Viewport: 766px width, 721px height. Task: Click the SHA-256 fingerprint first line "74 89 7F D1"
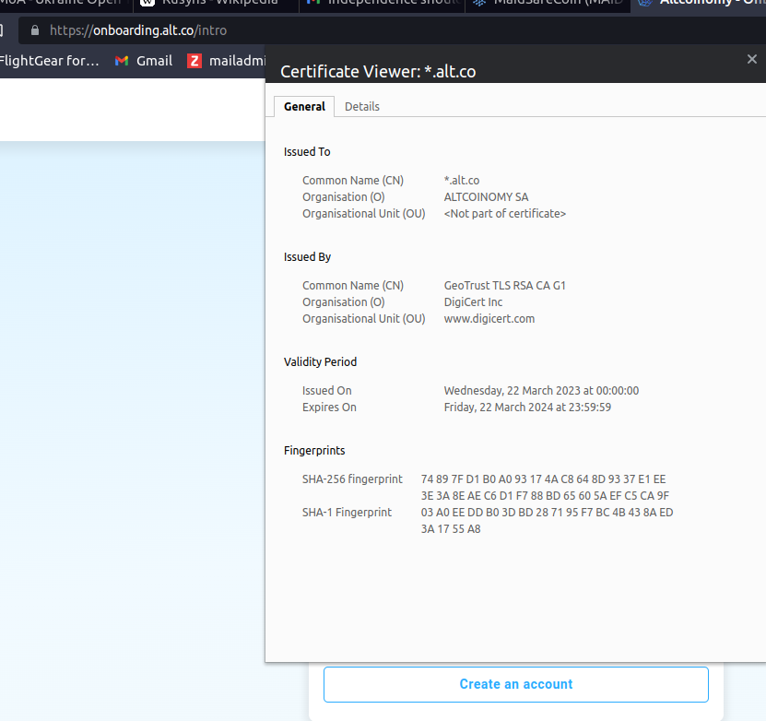point(543,479)
